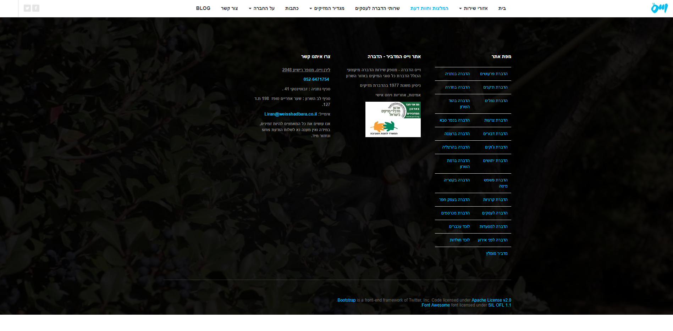Image resolution: width=673 pixels, height=331 pixels.
Task: Click the הדברת קרציות link
Action: (x=495, y=200)
